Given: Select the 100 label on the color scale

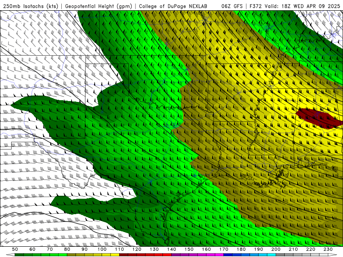Looking at the screenshot, I should tap(102, 249).
